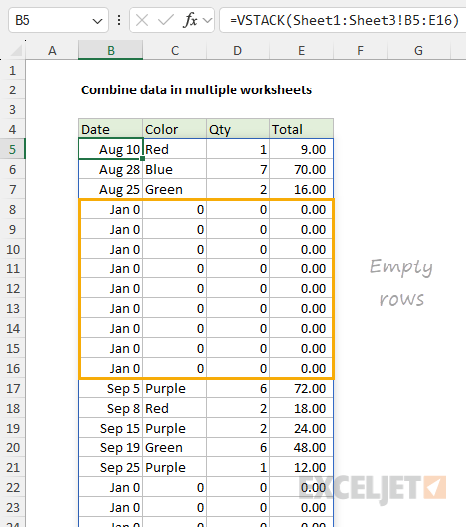Select the 'Green' cell in row 20
Image resolution: width=466 pixels, height=527 pixels.
pyautogui.click(x=174, y=447)
